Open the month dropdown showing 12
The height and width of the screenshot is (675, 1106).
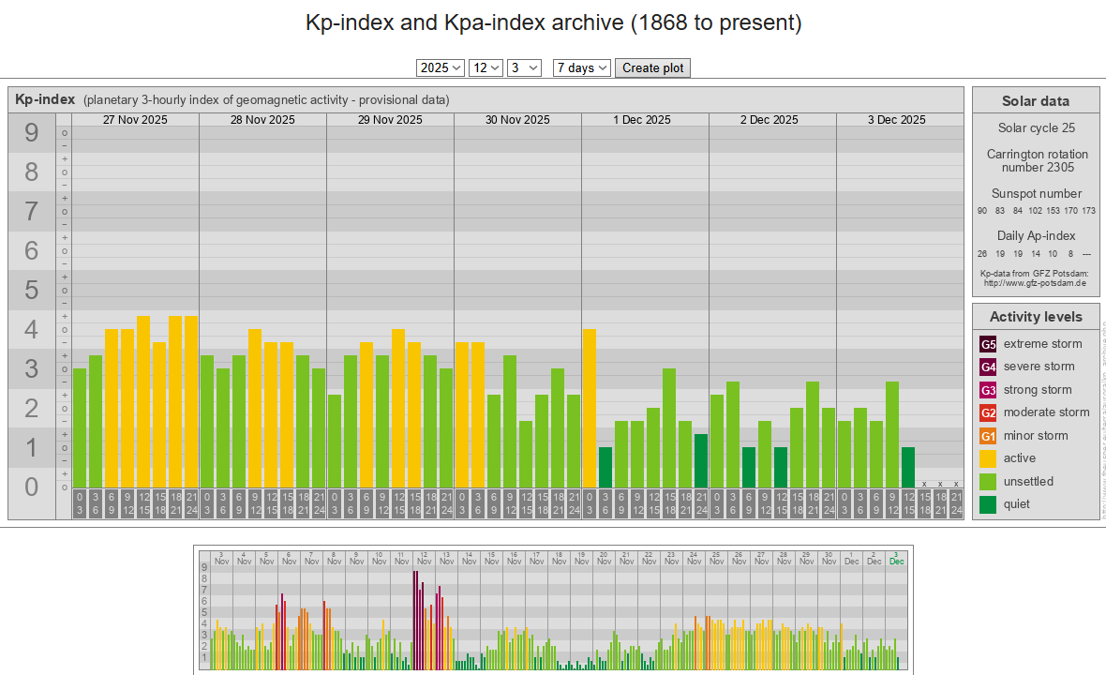486,67
